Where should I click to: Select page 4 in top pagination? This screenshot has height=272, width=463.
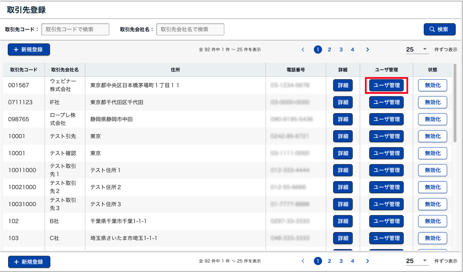coord(352,50)
